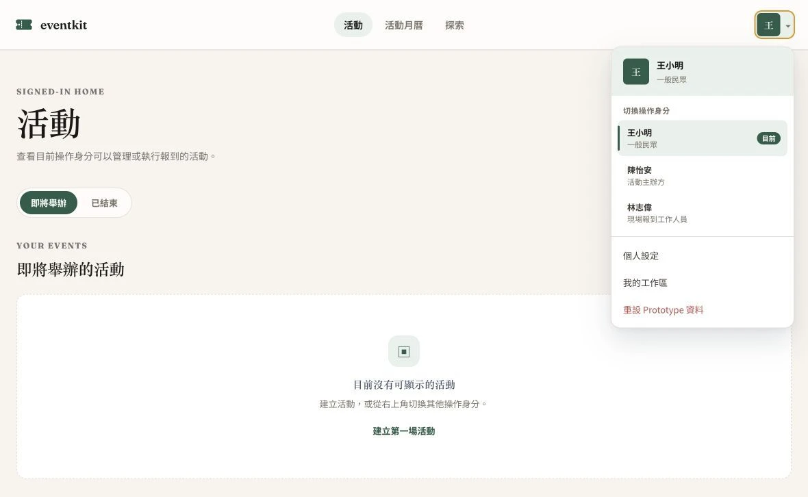Image resolution: width=808 pixels, height=497 pixels.
Task: Click 查看目前操作身分 description text
Action: pyautogui.click(x=116, y=156)
